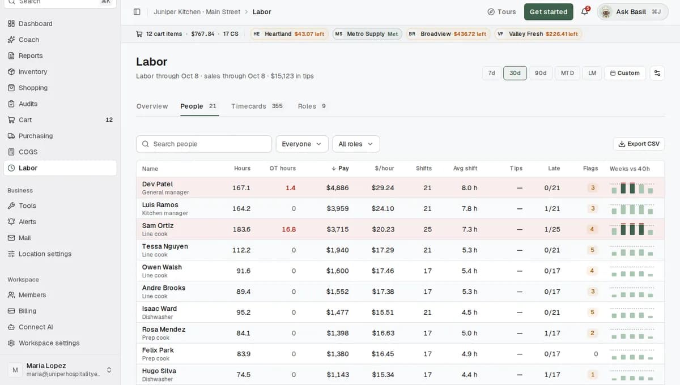
Task: Open Billing page
Action: tap(60, 311)
